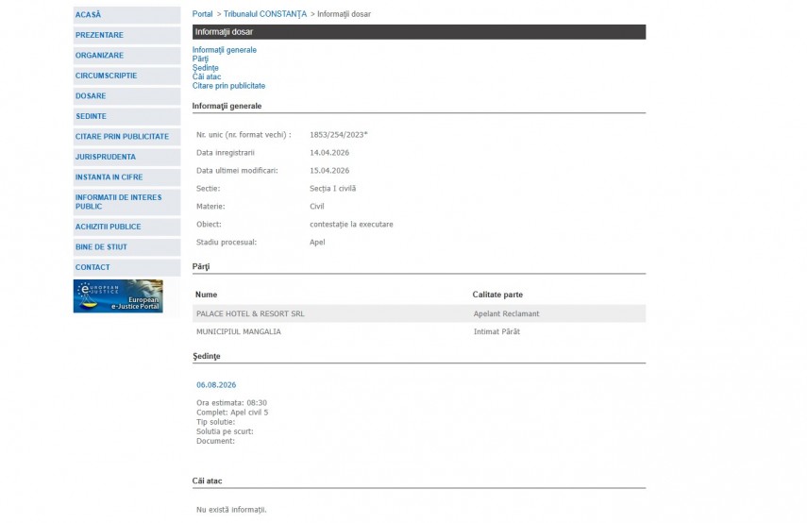
Task: Open the 06.08.2026 hearing date link
Action: coord(216,385)
